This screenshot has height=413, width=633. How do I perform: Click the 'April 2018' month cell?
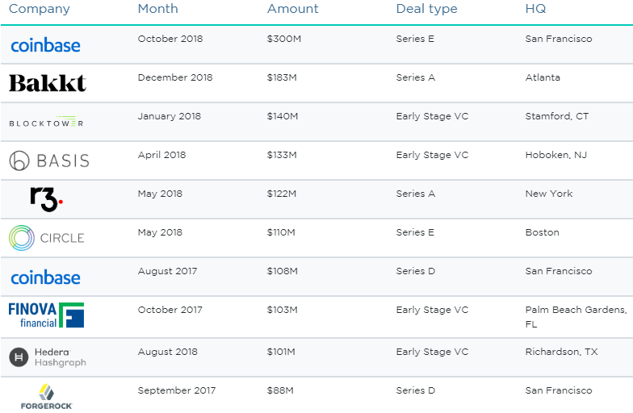[x=161, y=155]
